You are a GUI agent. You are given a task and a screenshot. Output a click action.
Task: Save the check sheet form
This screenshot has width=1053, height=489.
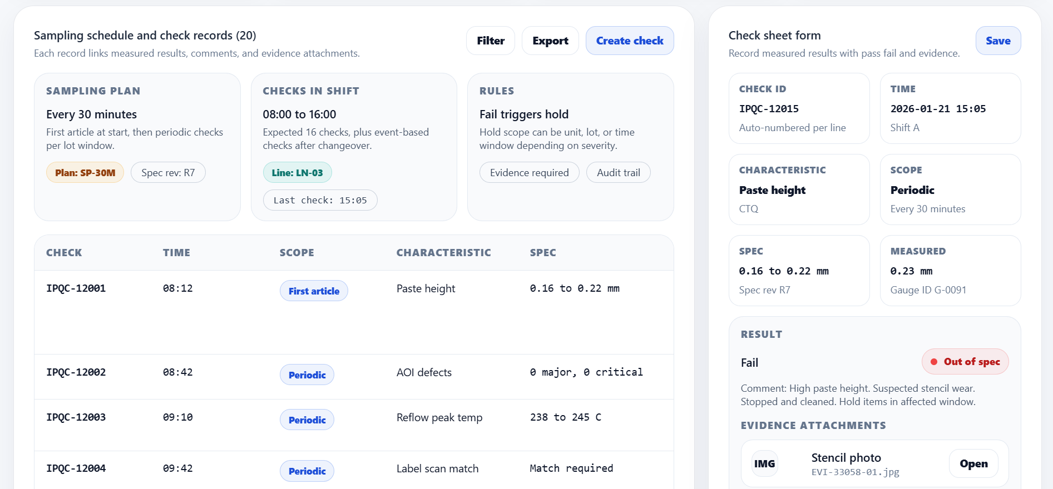pos(997,41)
